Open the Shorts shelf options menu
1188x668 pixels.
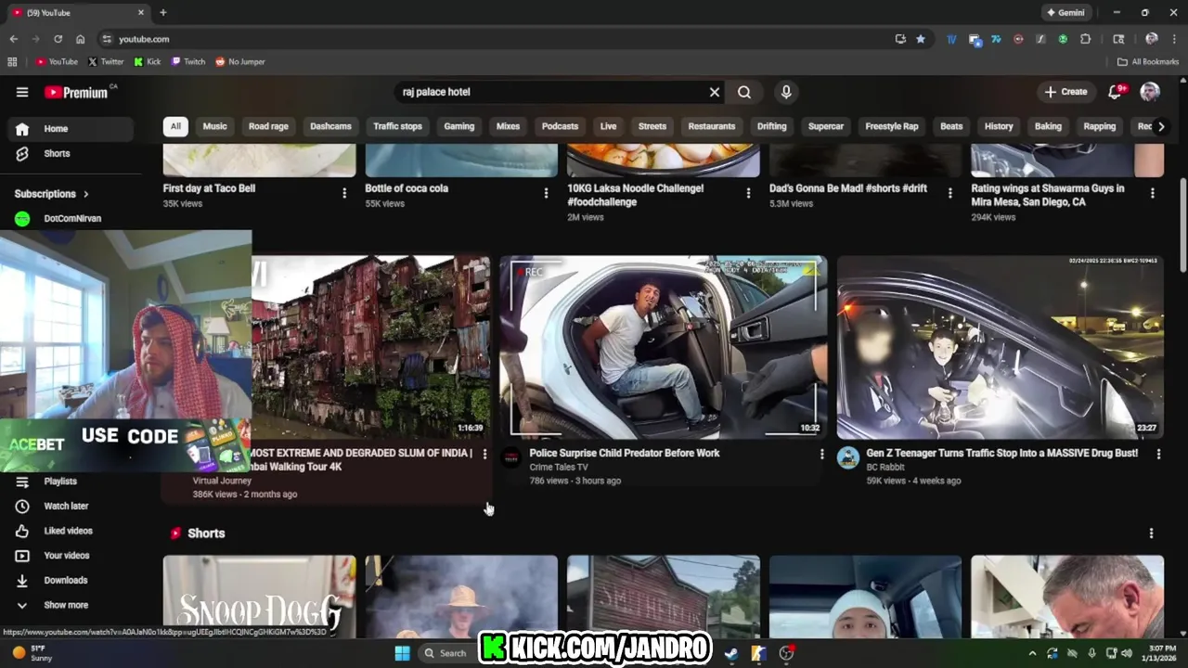coord(1151,533)
